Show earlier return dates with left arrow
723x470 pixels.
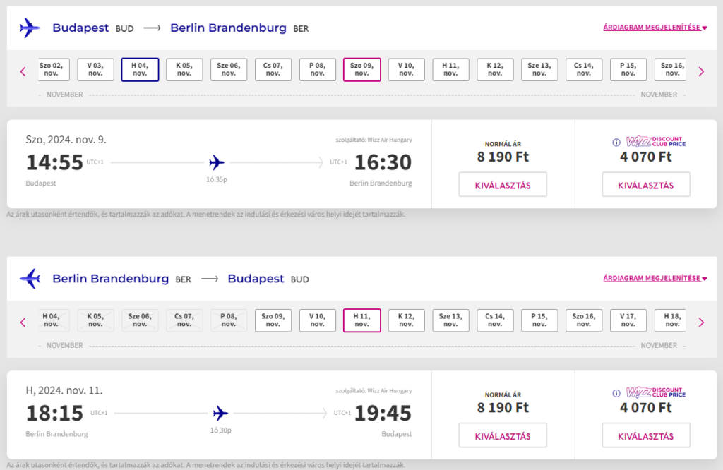pos(23,322)
